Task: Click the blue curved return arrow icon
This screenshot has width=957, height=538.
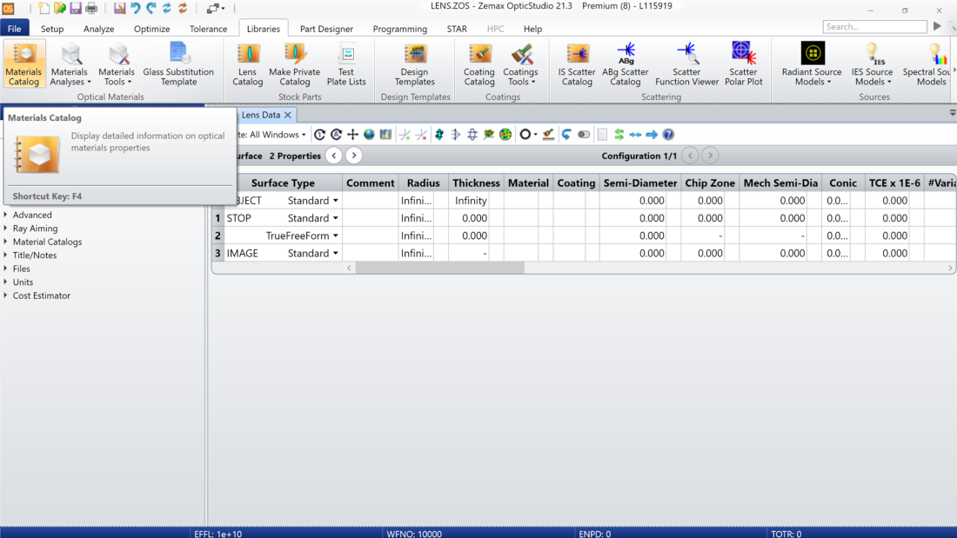Action: 566,134
